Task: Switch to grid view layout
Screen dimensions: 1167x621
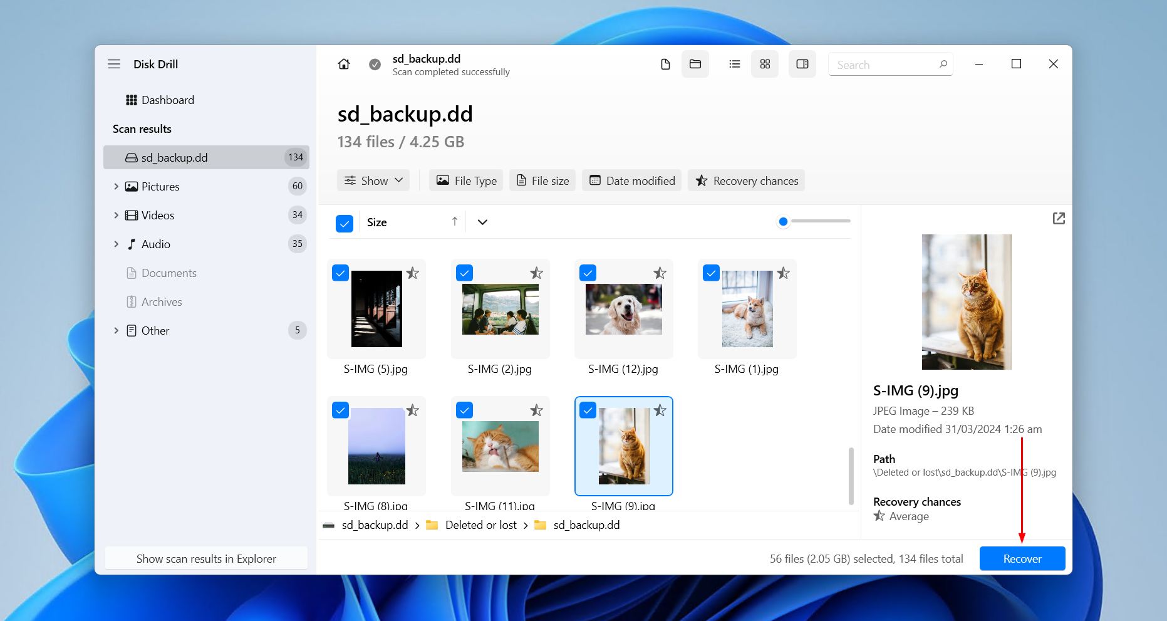Action: click(764, 64)
